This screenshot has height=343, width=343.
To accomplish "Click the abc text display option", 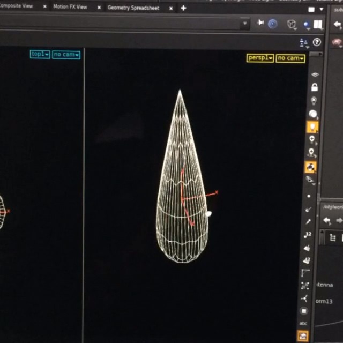I will click(x=303, y=323).
